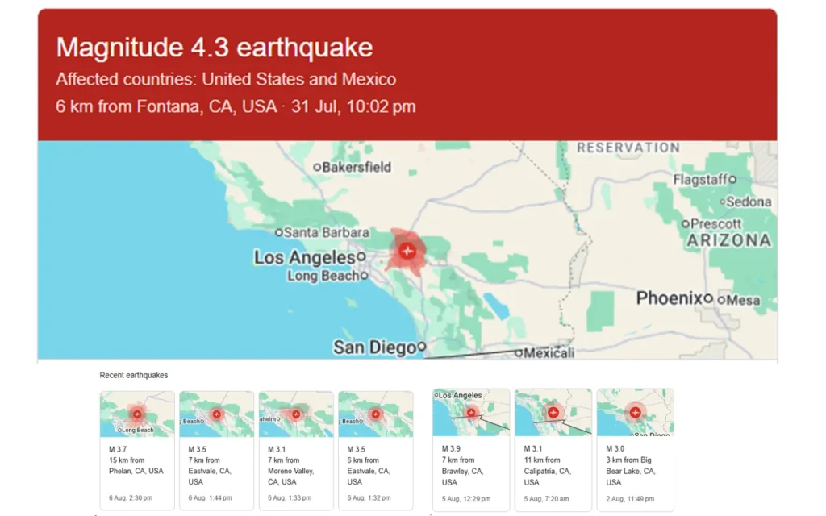Click the Recent earthquakes label
This screenshot has width=826, height=516.
click(x=134, y=375)
